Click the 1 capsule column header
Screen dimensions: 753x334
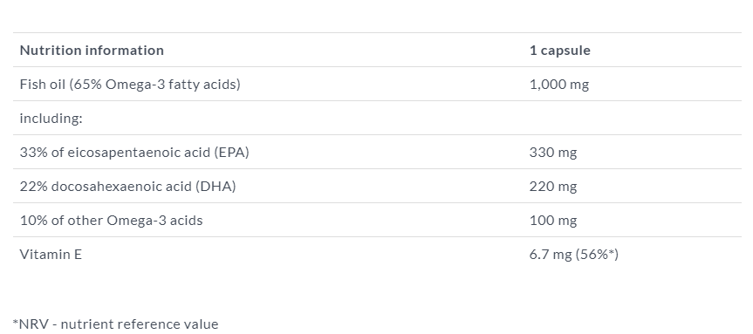click(560, 51)
